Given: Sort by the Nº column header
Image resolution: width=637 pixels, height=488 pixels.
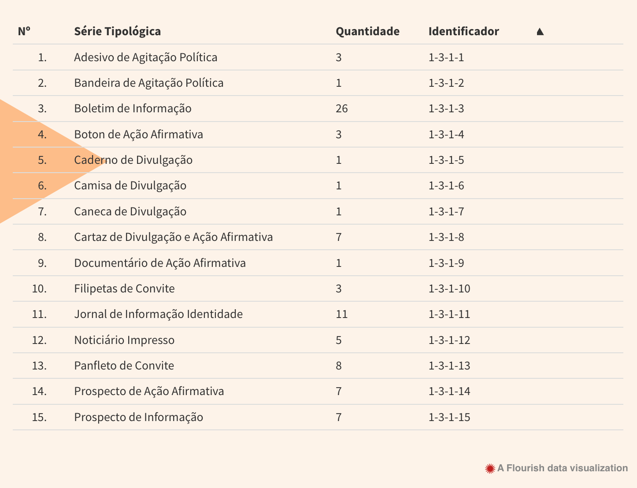Looking at the screenshot, I should coord(24,31).
